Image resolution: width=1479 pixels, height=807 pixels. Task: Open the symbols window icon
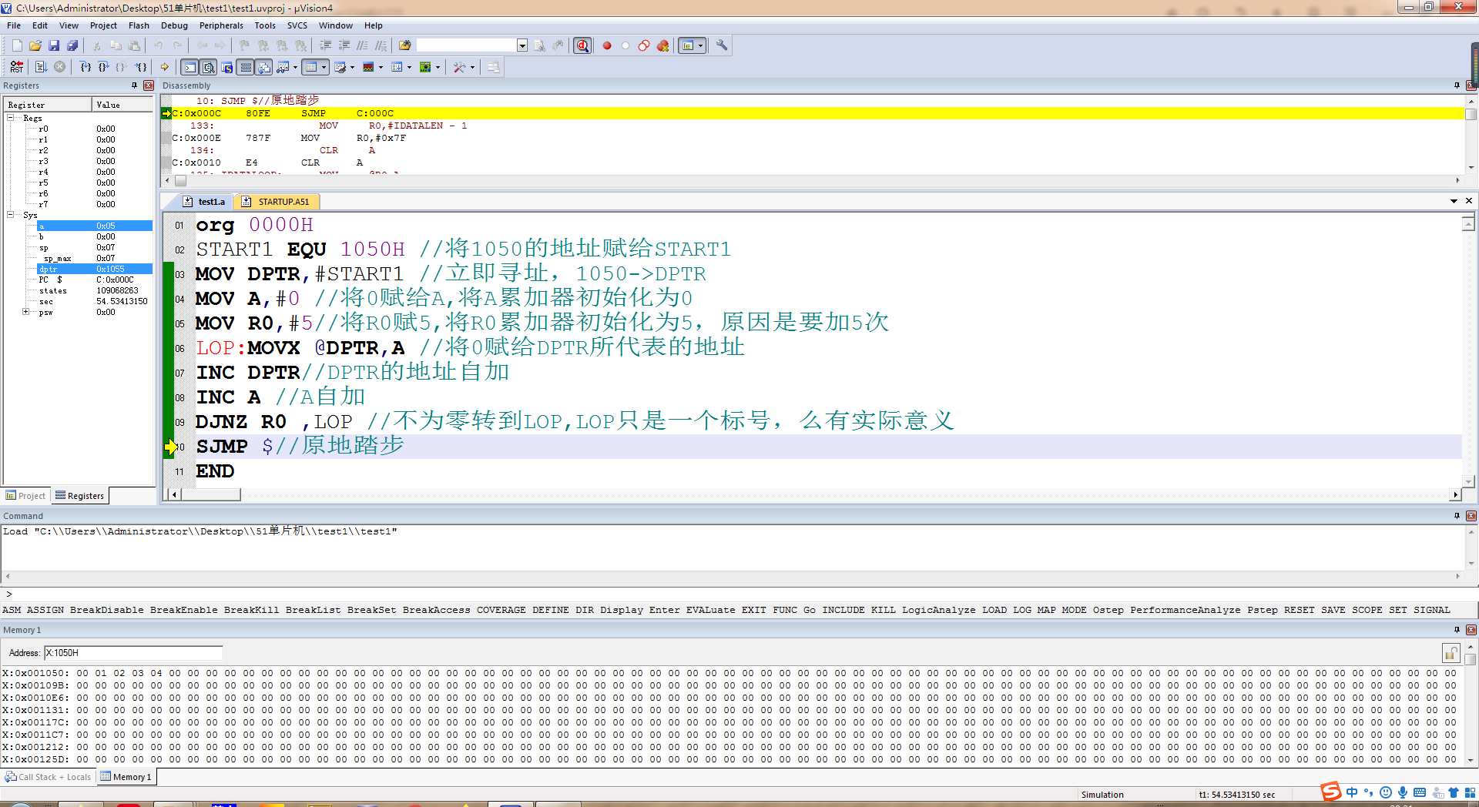pyautogui.click(x=227, y=67)
